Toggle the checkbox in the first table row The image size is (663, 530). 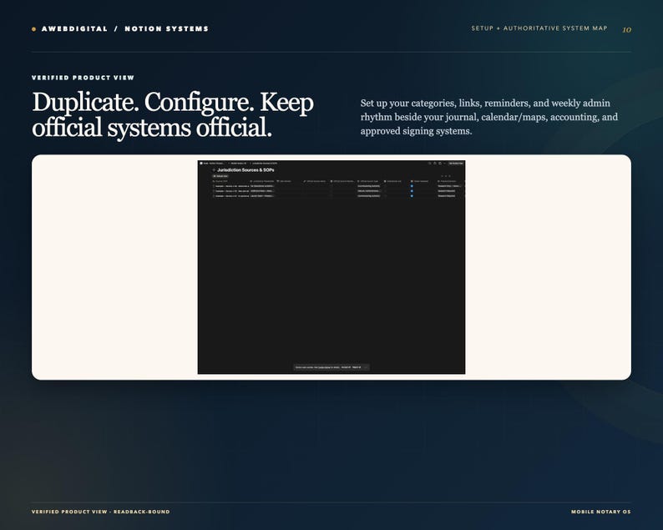[x=412, y=186]
